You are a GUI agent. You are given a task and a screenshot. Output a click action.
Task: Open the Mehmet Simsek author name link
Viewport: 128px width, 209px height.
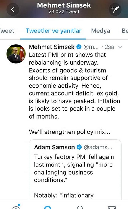point(51,47)
